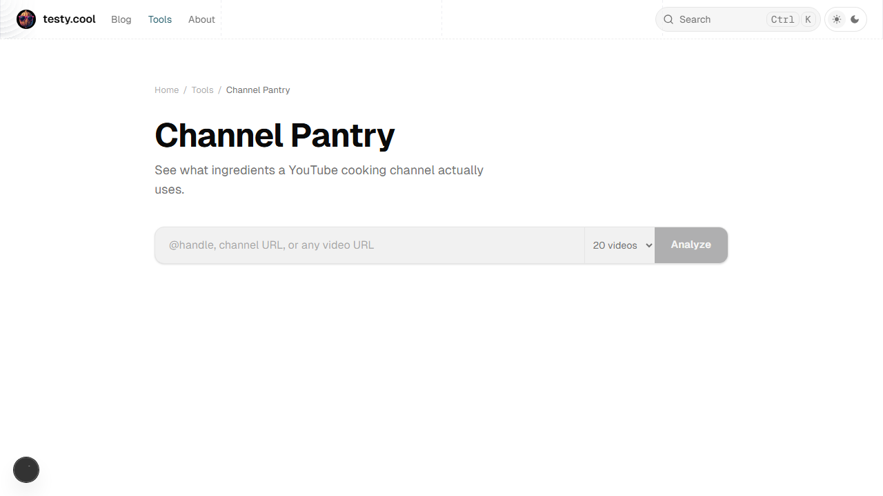Open the Blog page
This screenshot has height=496, width=883.
pyautogui.click(x=121, y=19)
